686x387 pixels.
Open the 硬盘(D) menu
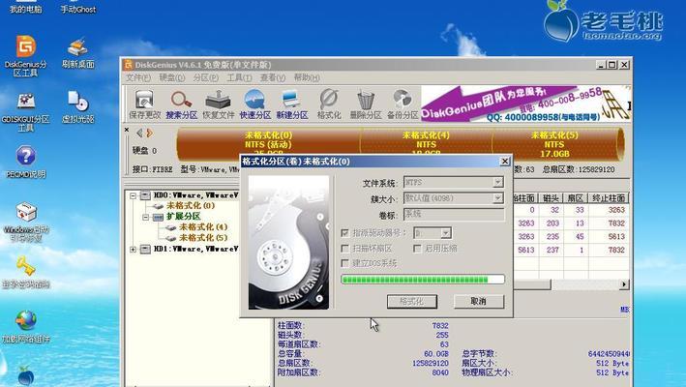coord(172,77)
